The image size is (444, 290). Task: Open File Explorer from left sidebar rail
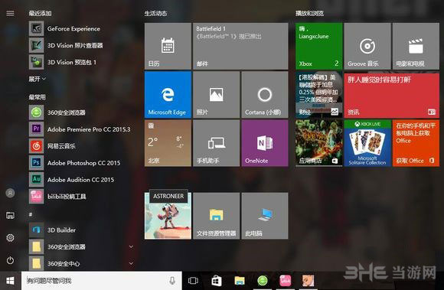(10, 215)
